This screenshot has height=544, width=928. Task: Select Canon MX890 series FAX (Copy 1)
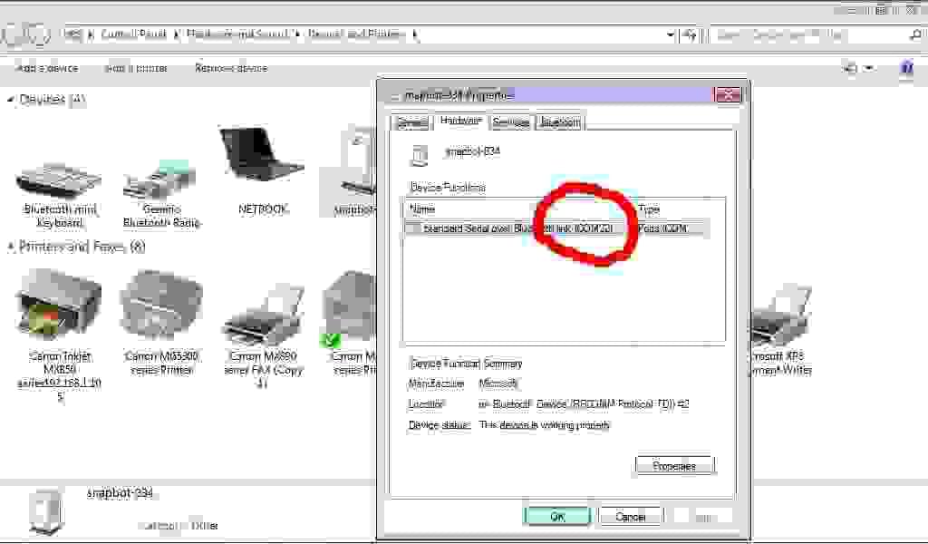point(264,335)
